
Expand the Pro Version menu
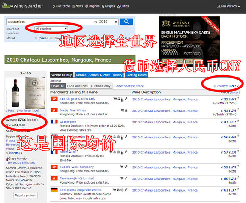coord(229,6)
